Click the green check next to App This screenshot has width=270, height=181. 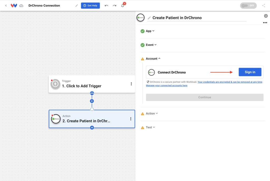click(142, 31)
